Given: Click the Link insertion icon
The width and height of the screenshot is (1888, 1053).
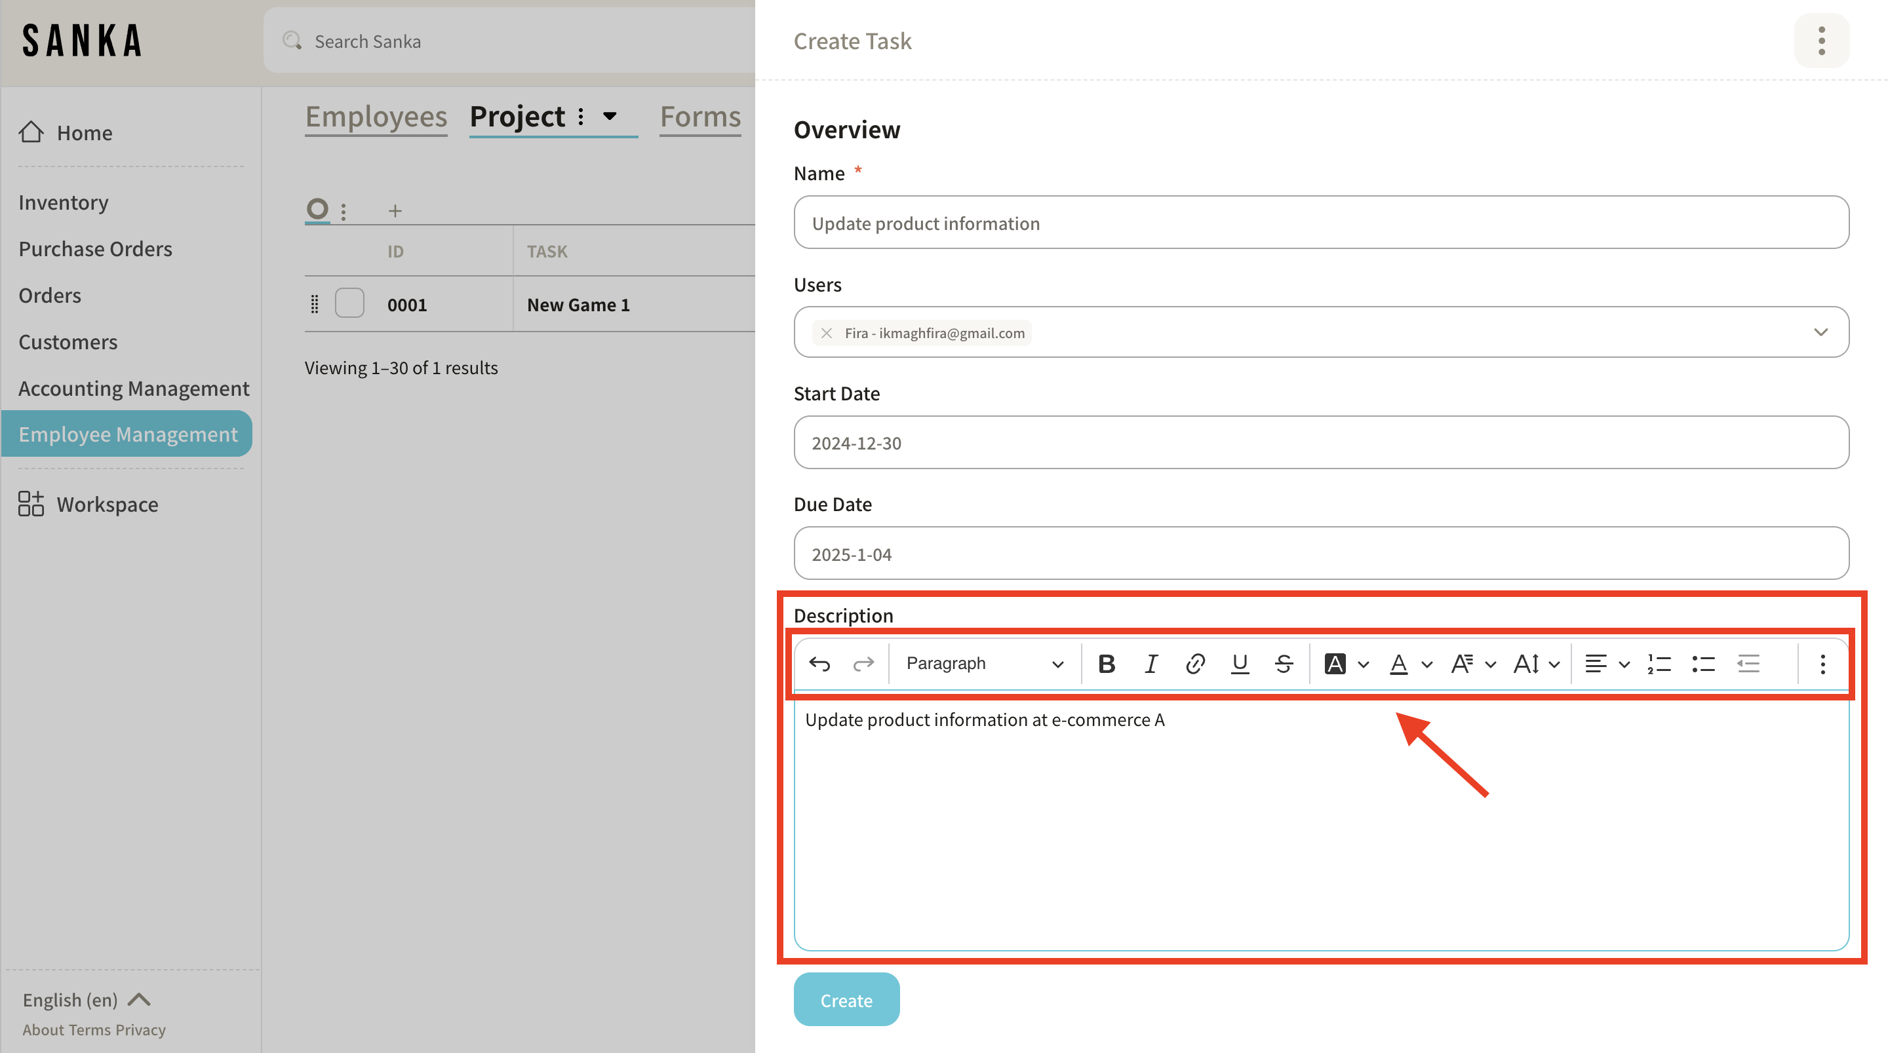Looking at the screenshot, I should (x=1194, y=662).
